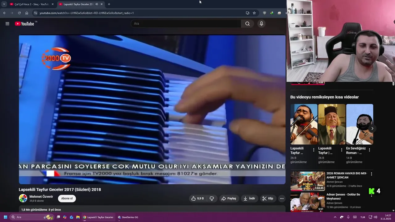Start voice search with microphone icon
This screenshot has width=395, height=222.
coord(261,24)
